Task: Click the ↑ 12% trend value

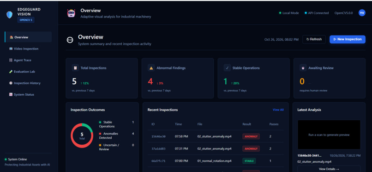Action: 85,83
